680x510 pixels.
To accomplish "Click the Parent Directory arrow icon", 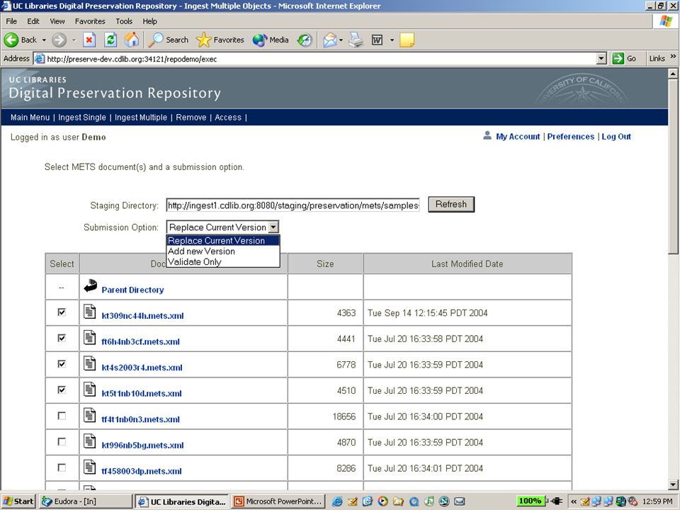I will click(x=90, y=285).
